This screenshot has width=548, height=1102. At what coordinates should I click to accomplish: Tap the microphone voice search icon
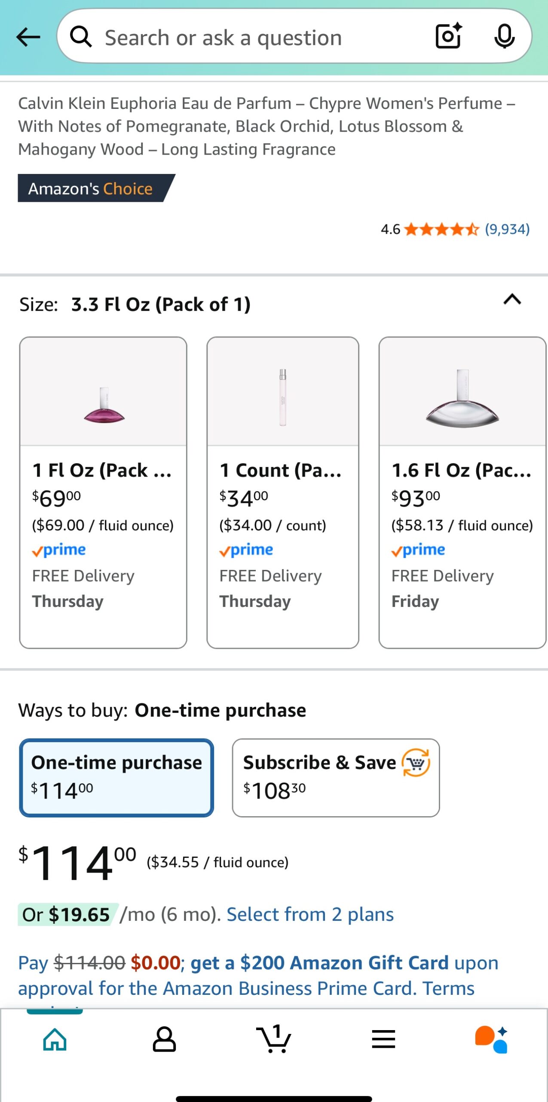504,36
